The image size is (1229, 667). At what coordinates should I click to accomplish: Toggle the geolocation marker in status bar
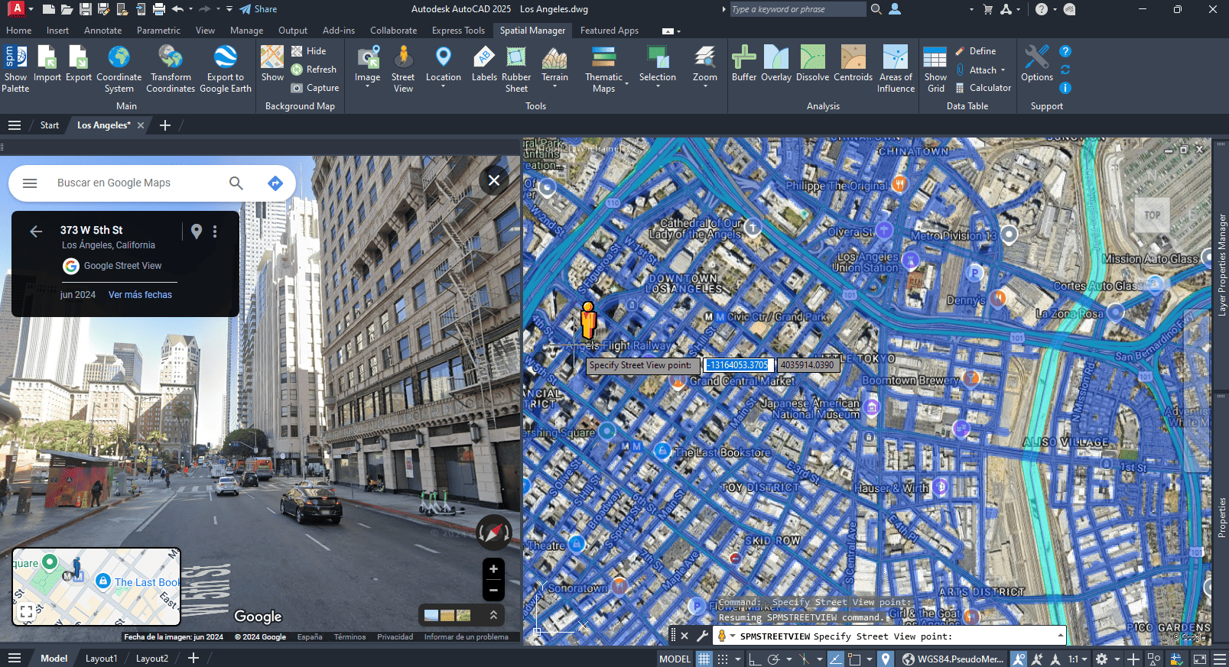coord(885,659)
